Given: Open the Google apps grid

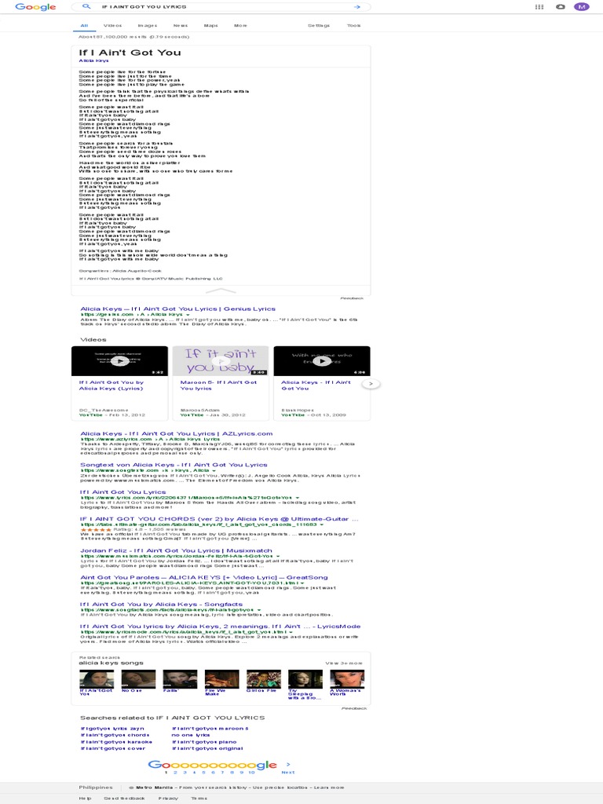Looking at the screenshot, I should click(539, 6).
